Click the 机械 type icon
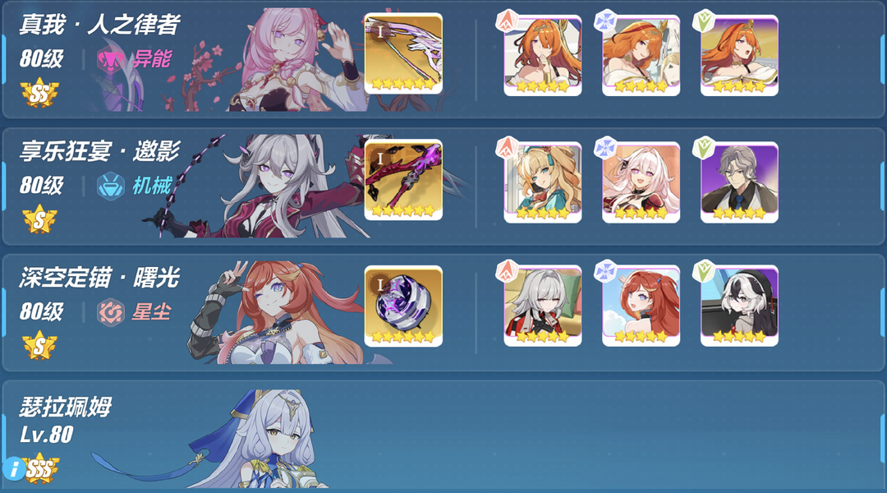The height and width of the screenshot is (493, 887). (x=110, y=186)
